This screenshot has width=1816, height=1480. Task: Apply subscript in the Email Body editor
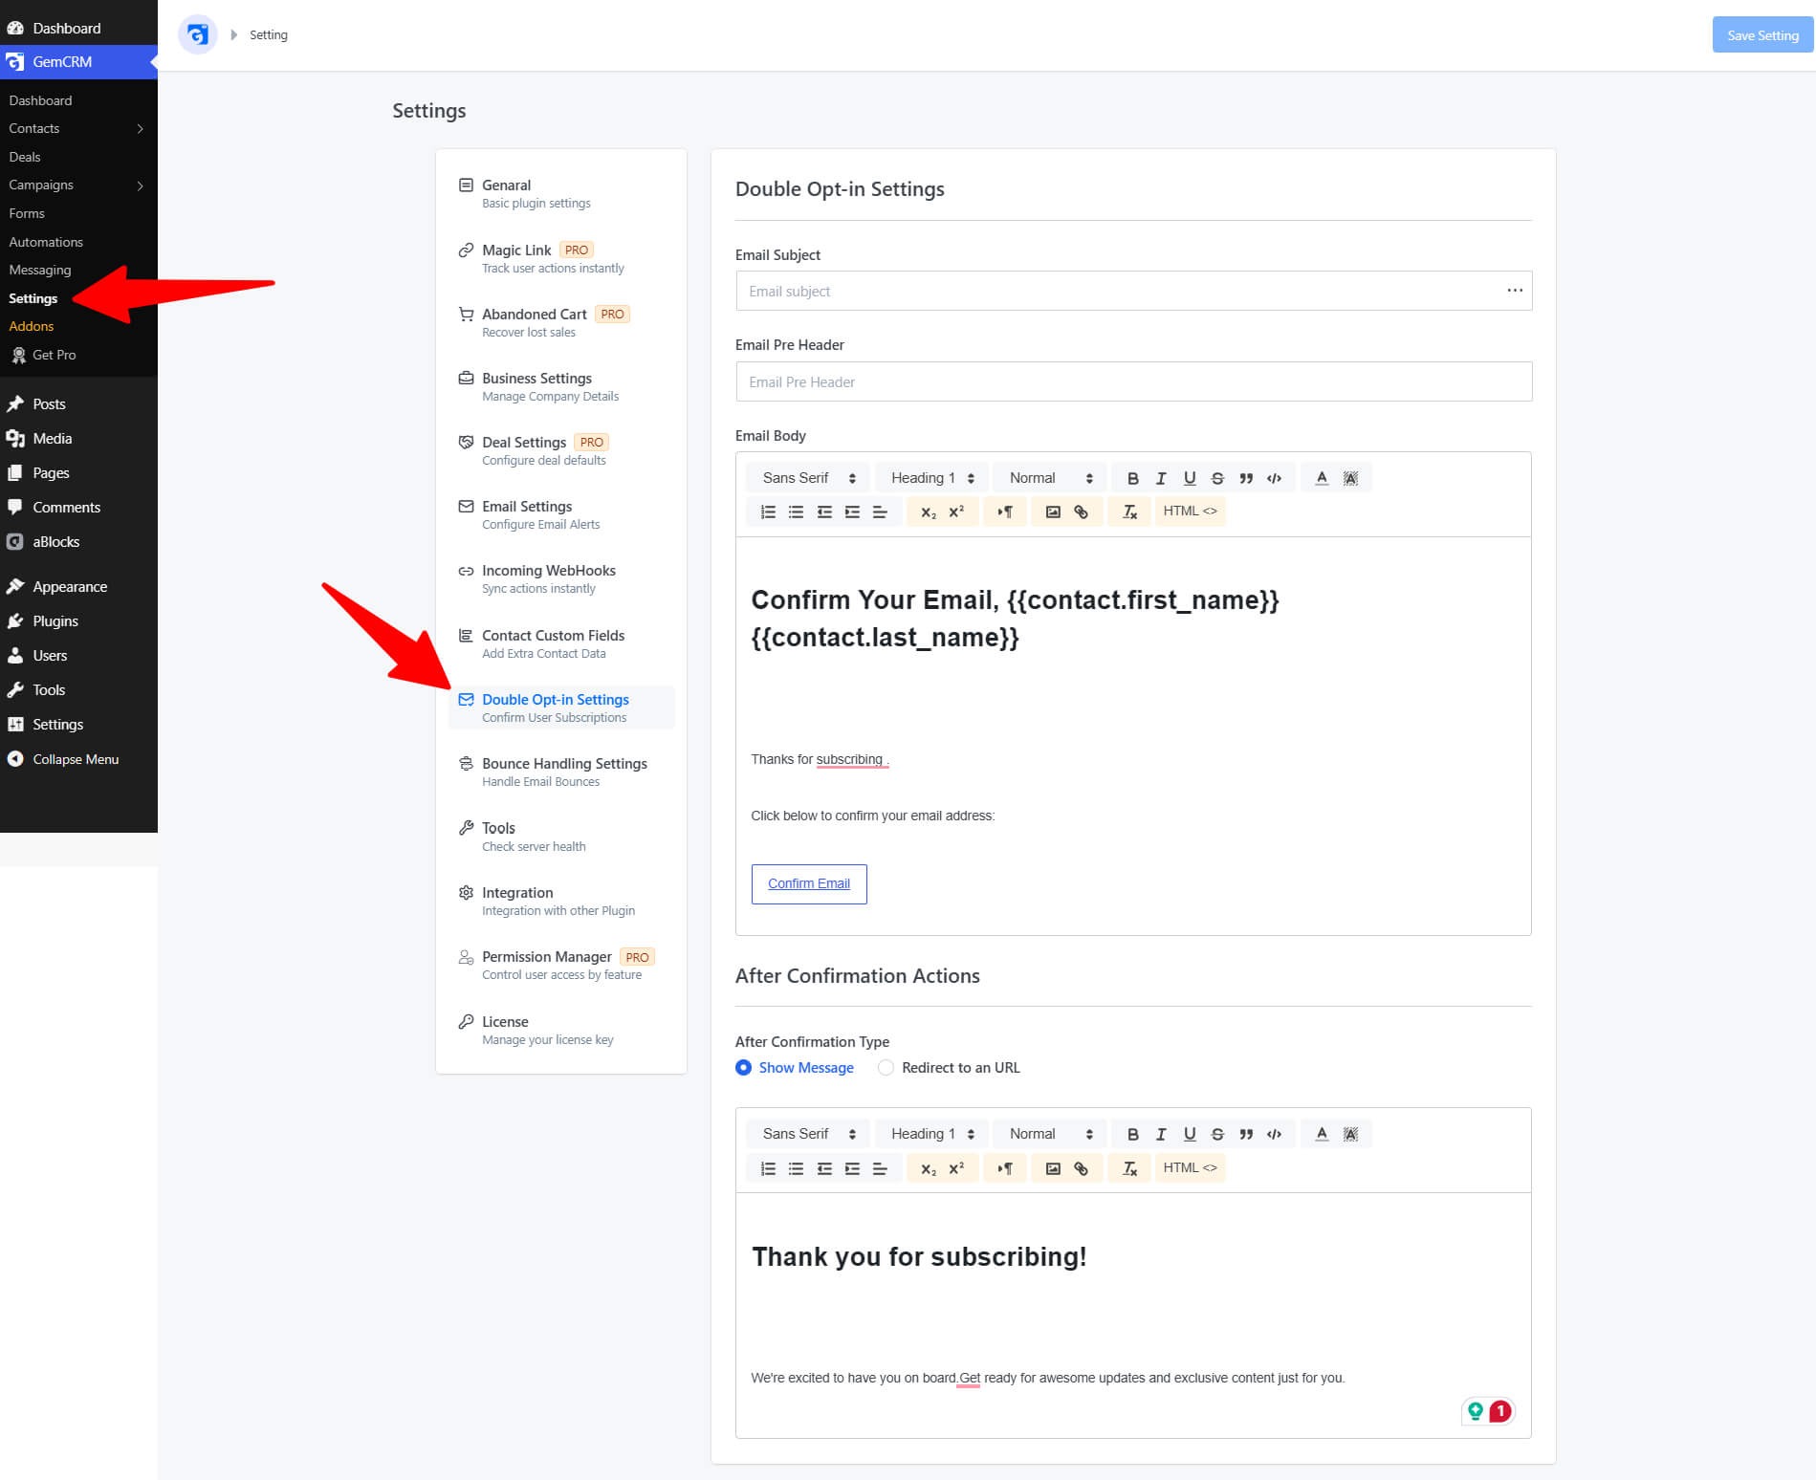tap(928, 511)
